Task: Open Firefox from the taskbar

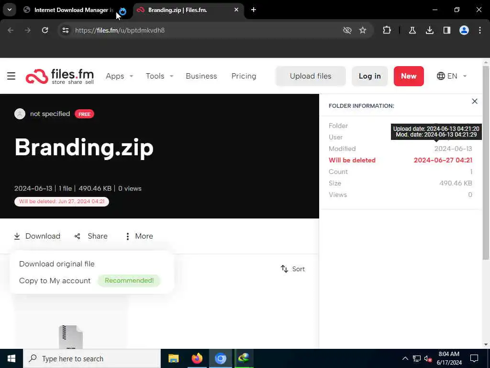Action: (x=197, y=358)
